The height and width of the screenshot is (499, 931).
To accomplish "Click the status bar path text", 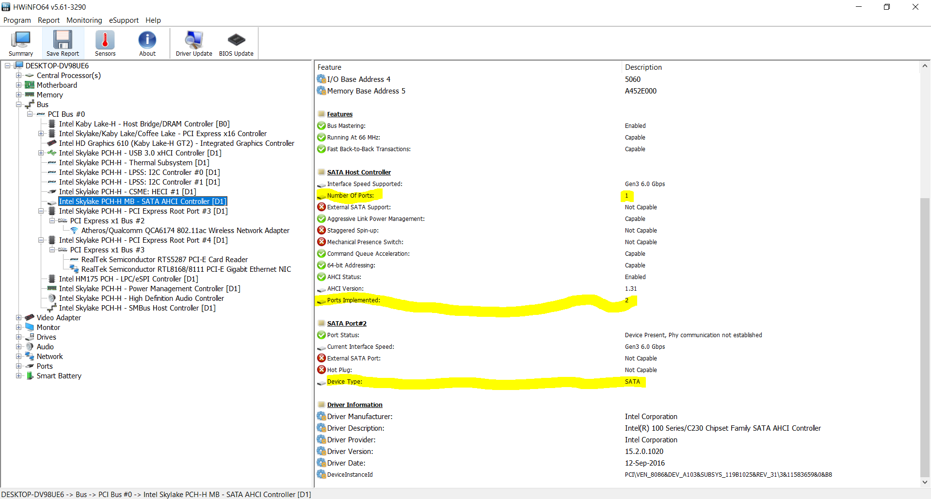I will [x=156, y=495].
